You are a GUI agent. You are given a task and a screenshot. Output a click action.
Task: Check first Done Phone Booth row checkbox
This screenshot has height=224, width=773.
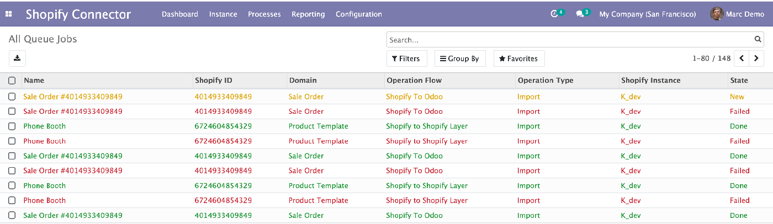click(12, 126)
